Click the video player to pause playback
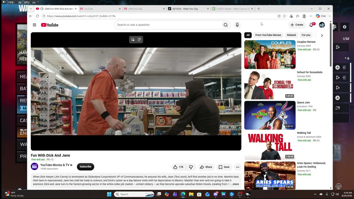 (136, 91)
